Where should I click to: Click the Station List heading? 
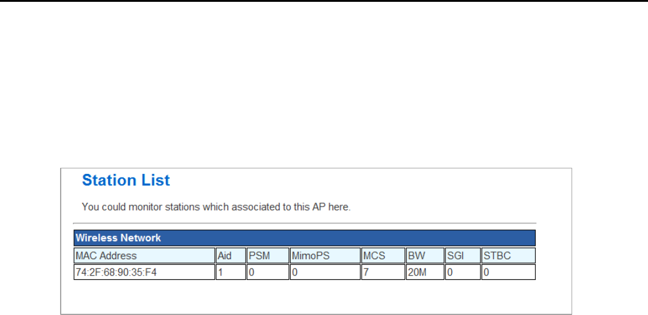(x=126, y=181)
